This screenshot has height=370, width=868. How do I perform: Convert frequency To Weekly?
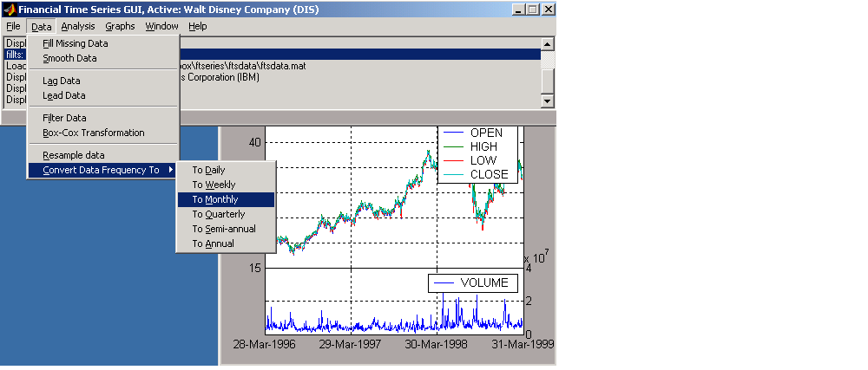(214, 185)
